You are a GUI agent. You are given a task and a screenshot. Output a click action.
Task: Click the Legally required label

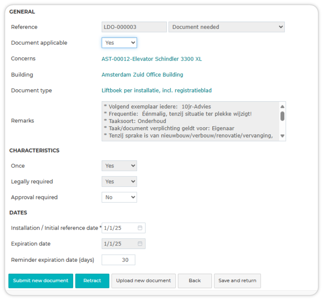tap(32, 181)
